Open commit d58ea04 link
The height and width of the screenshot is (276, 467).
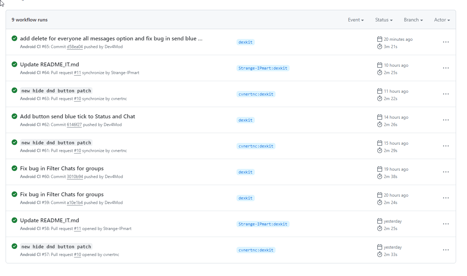tap(75, 47)
